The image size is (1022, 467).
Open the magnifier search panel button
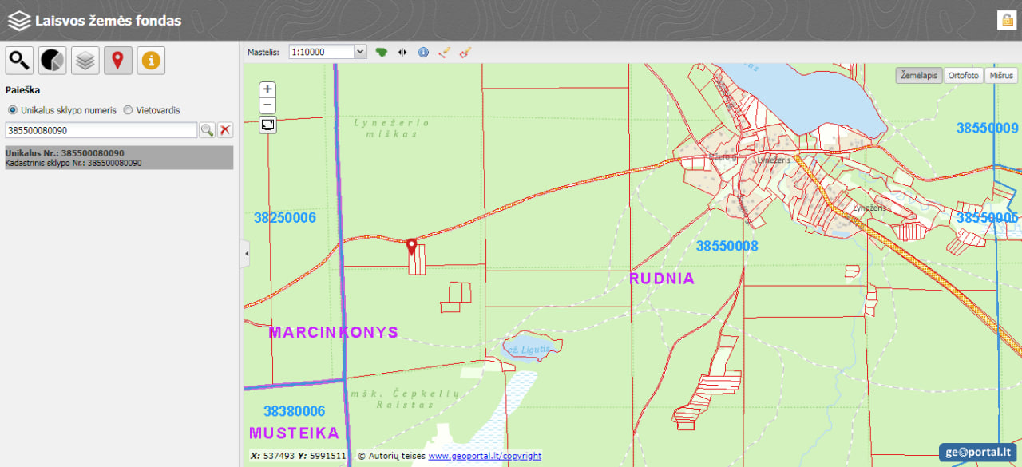19,61
